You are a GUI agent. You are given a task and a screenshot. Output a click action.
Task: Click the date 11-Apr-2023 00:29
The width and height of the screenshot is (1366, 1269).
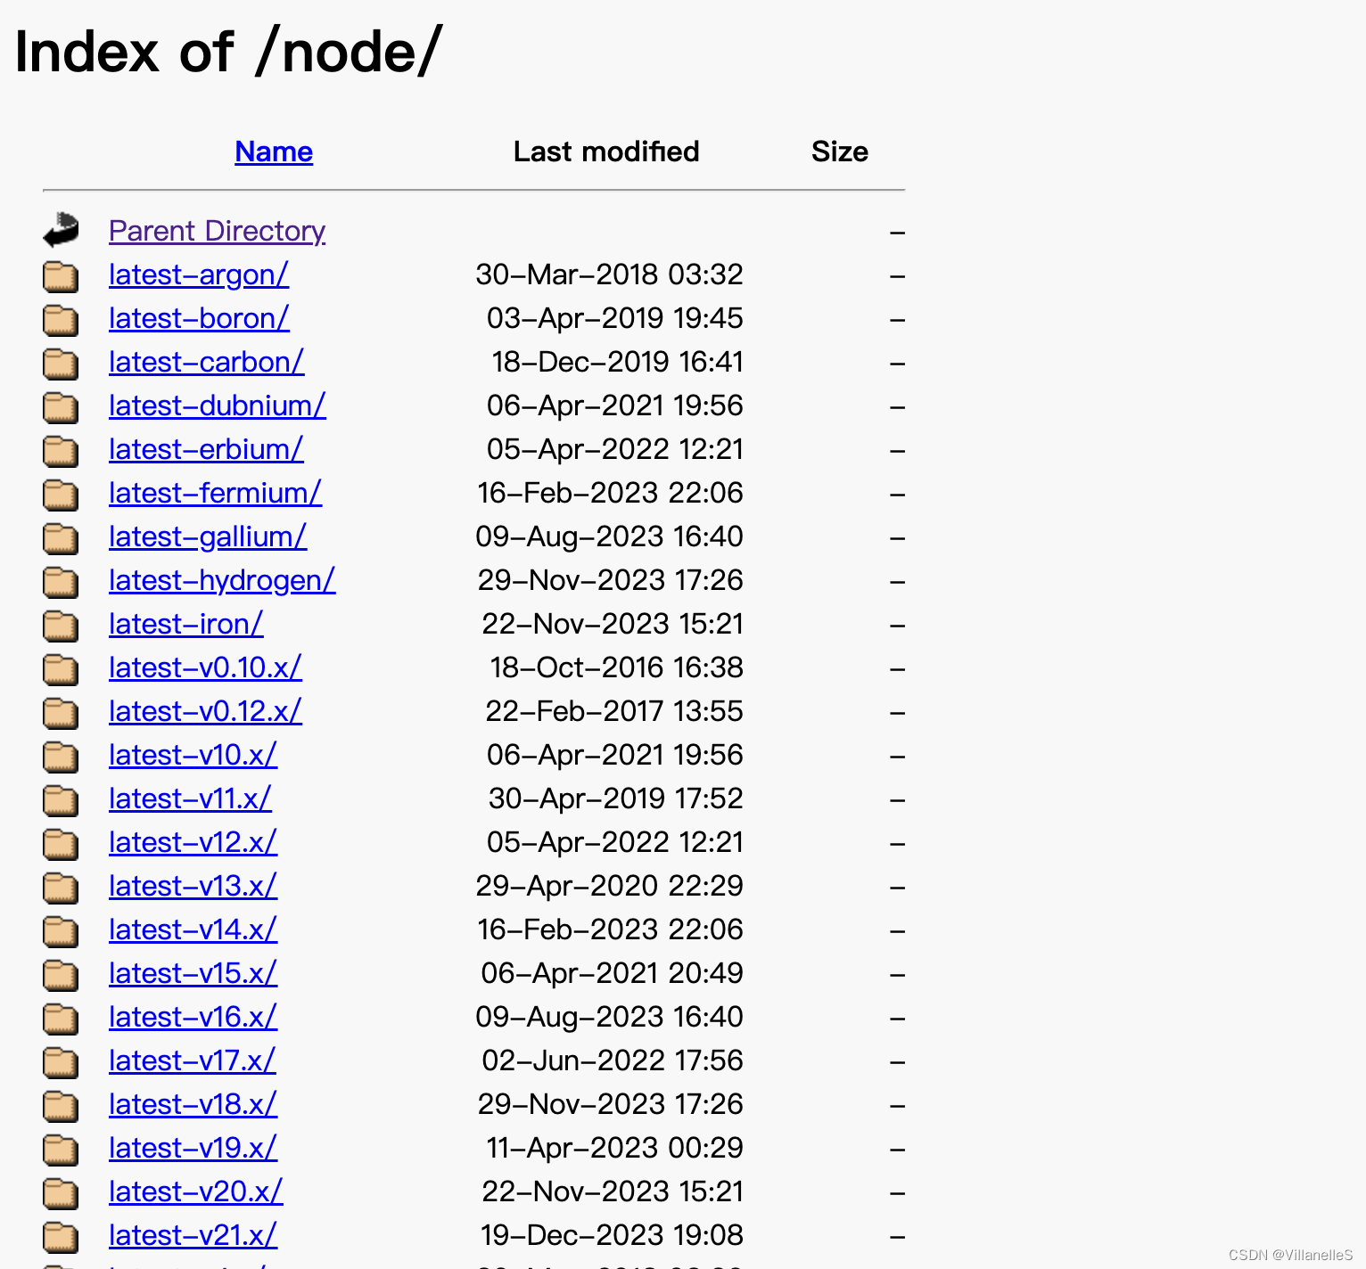(x=614, y=1148)
